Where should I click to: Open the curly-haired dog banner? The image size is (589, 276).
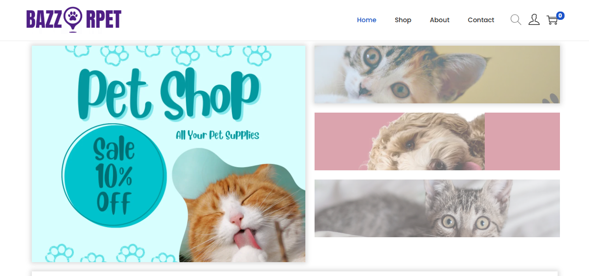coord(427,142)
